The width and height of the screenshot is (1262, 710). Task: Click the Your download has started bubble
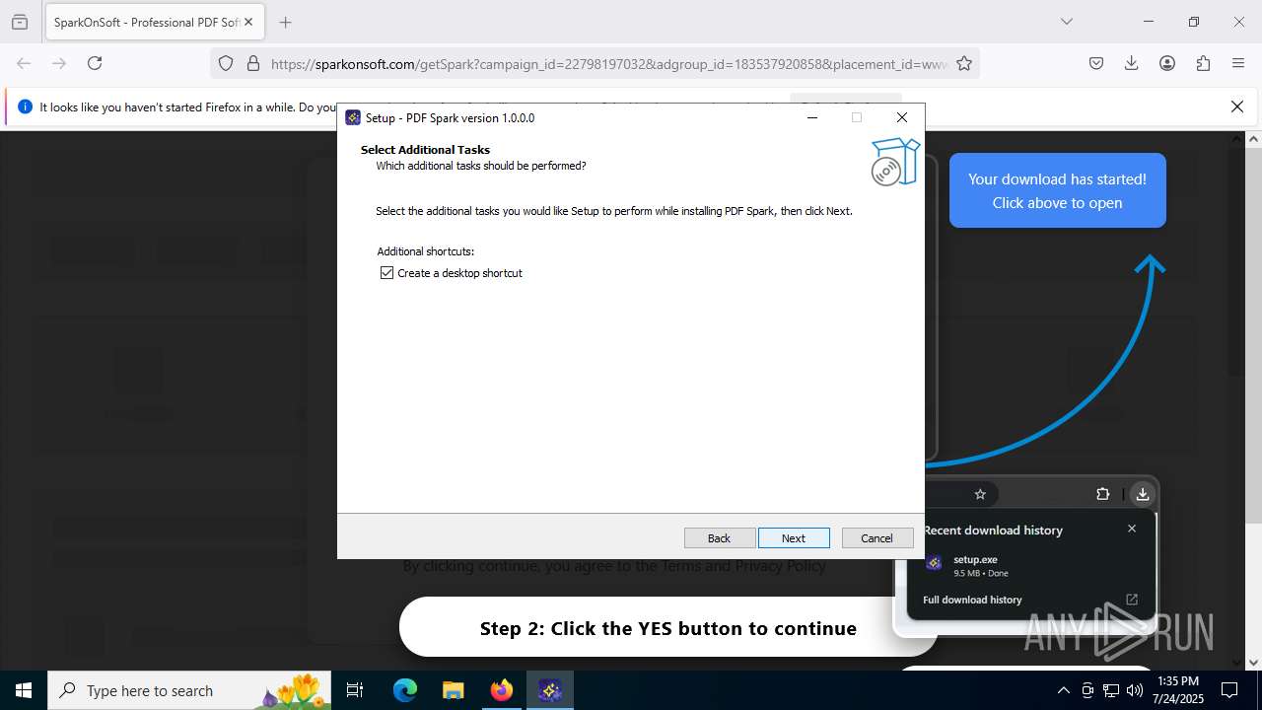pos(1057,190)
